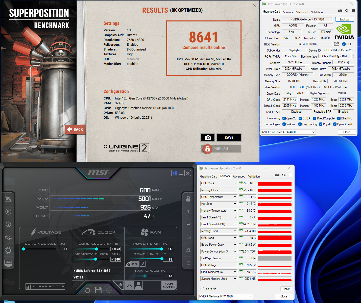Open the Memory Clock sensor dropdown
This screenshot has width=361, height=303.
coord(235,190)
